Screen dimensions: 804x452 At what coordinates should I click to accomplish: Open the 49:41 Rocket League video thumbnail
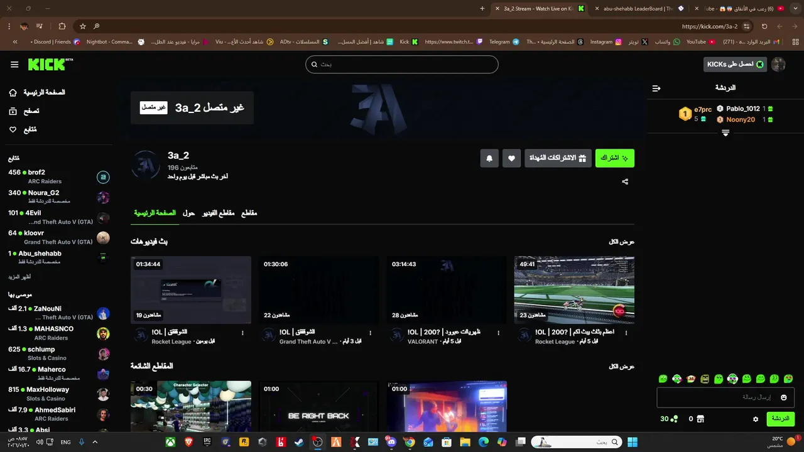(x=574, y=290)
